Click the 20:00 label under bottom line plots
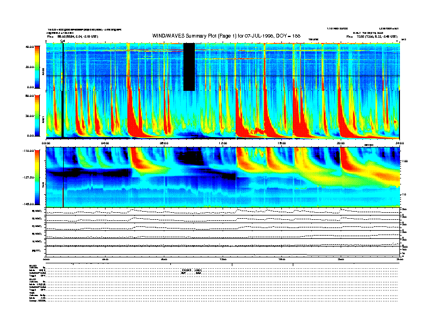This screenshot has width=431, height=333. 341,259
